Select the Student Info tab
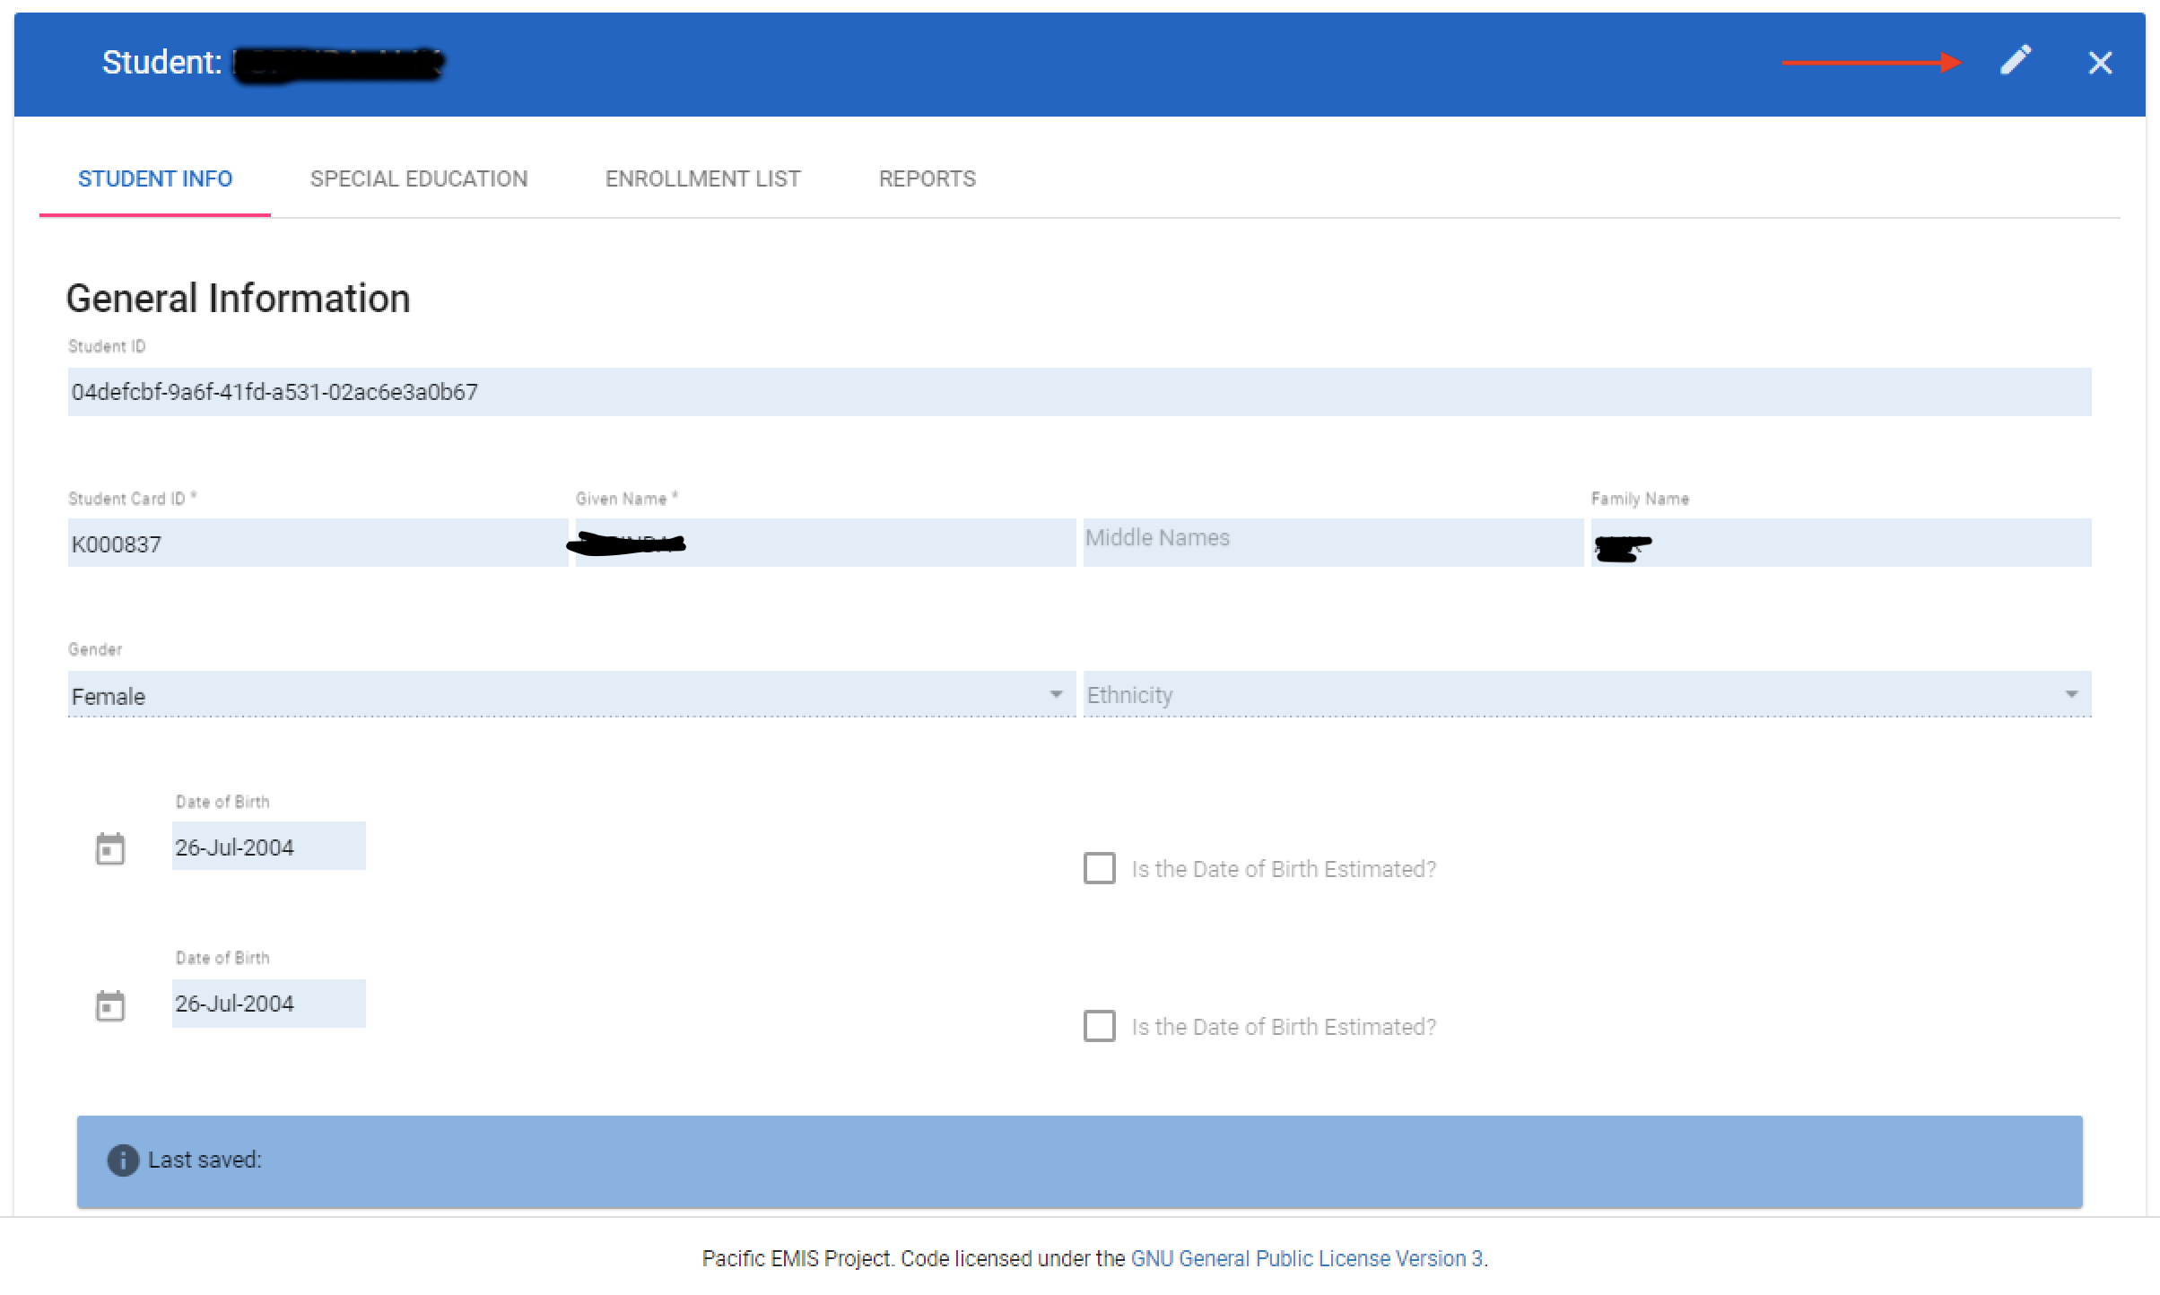This screenshot has height=1295, width=2160. pyautogui.click(x=155, y=178)
